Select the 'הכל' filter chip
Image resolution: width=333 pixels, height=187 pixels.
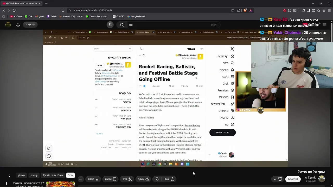click(x=71, y=175)
